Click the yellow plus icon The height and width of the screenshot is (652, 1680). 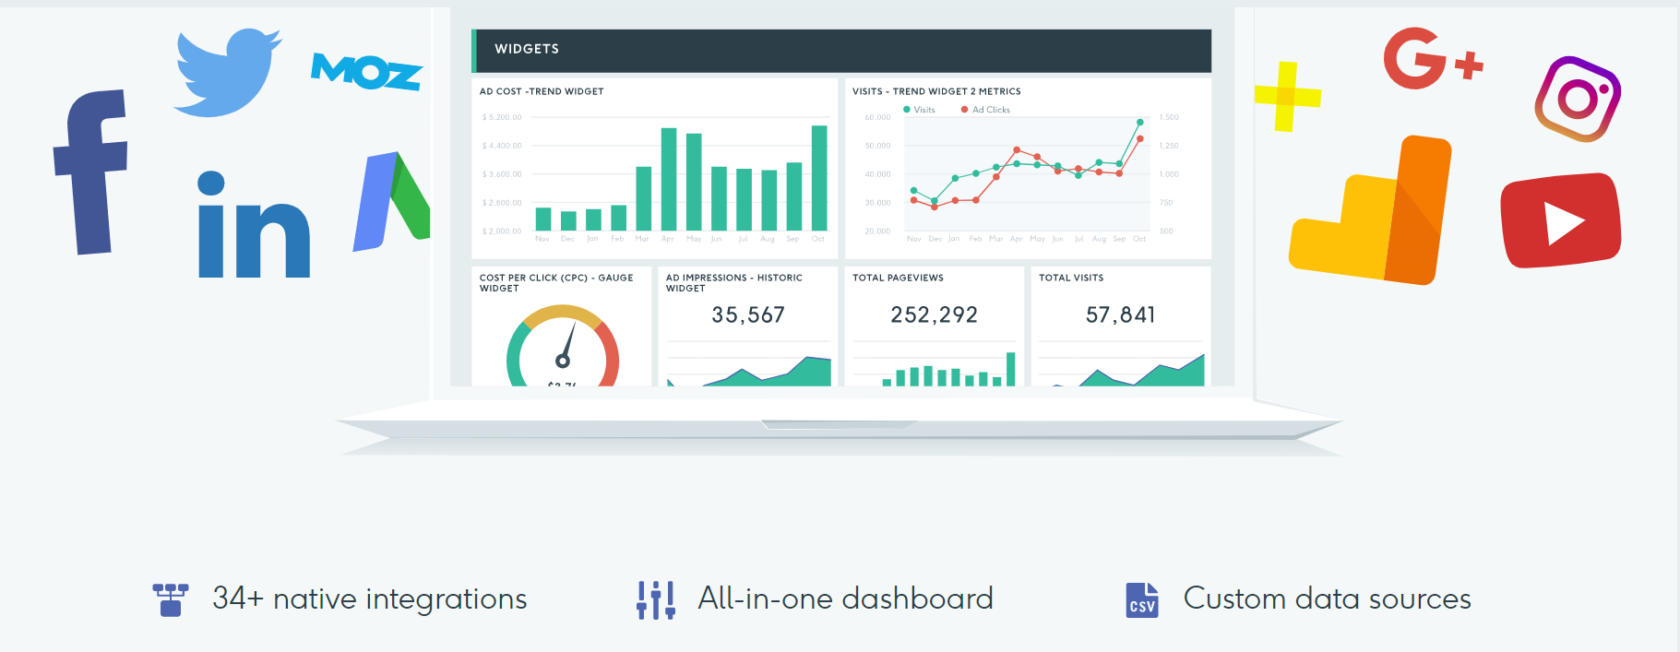point(1287,96)
